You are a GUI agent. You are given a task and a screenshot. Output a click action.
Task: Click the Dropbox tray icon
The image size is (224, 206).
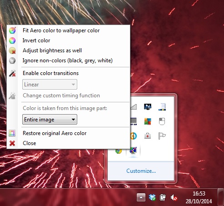(152, 197)
